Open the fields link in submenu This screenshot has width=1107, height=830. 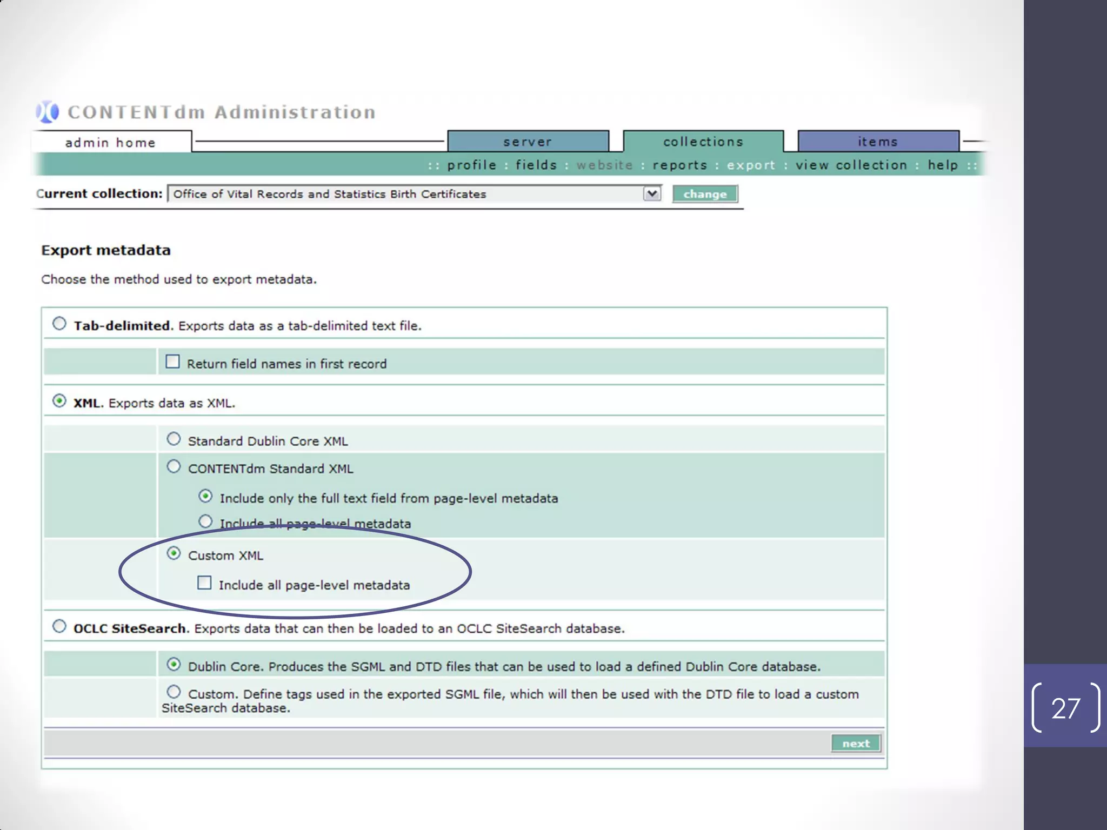[x=536, y=165]
